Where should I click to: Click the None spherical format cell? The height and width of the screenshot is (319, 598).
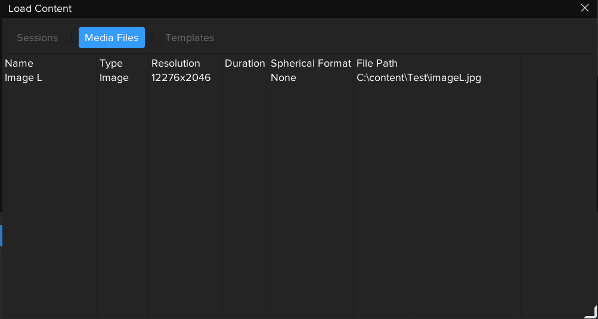point(283,77)
